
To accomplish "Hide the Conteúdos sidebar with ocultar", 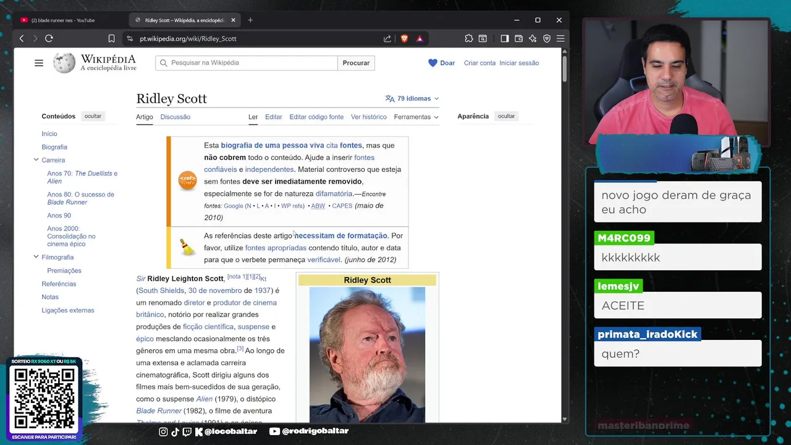I will point(93,116).
